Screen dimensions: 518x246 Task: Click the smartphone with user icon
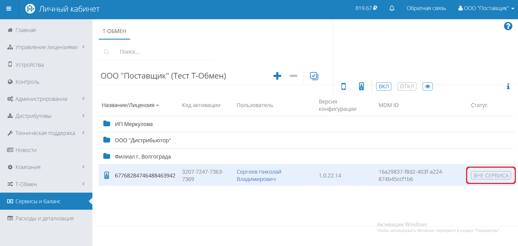361,86
